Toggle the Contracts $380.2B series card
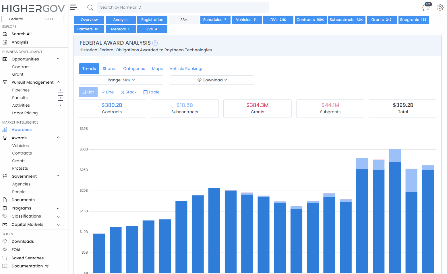The image size is (447, 274). point(112,108)
